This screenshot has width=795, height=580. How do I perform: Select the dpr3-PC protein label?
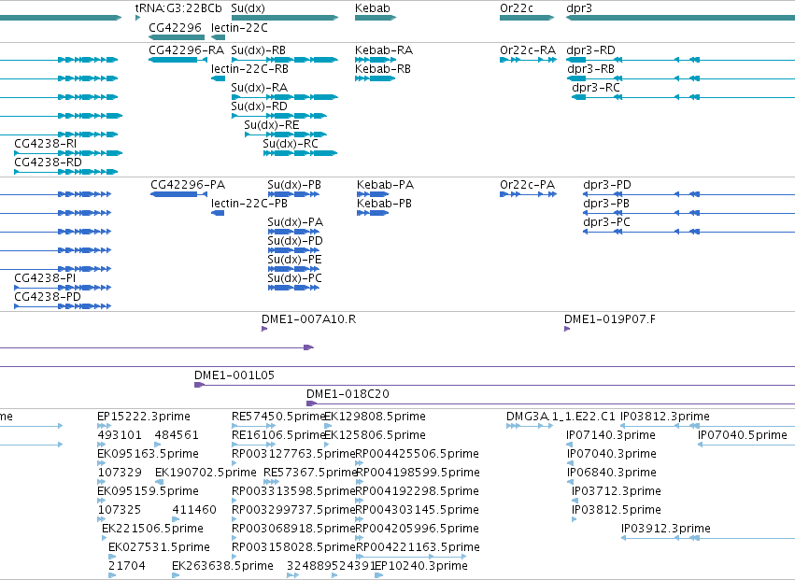[x=606, y=222]
